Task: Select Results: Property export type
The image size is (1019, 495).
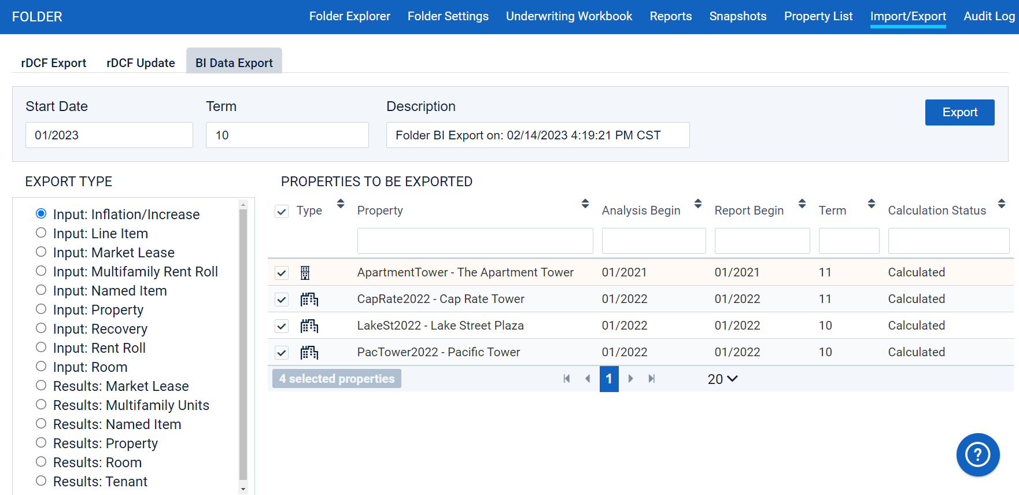Action: pos(41,442)
